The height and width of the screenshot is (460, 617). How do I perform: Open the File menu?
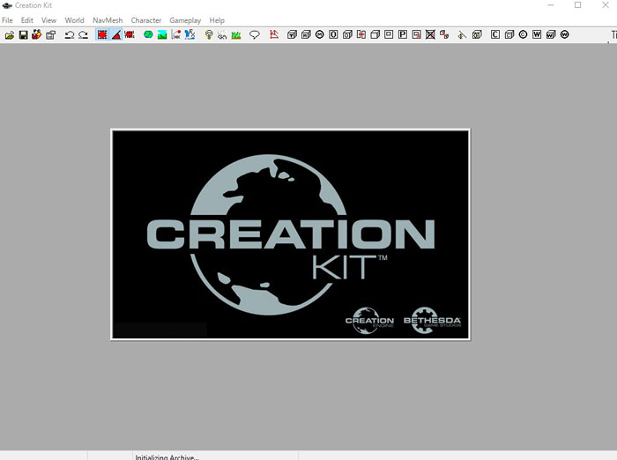7,20
